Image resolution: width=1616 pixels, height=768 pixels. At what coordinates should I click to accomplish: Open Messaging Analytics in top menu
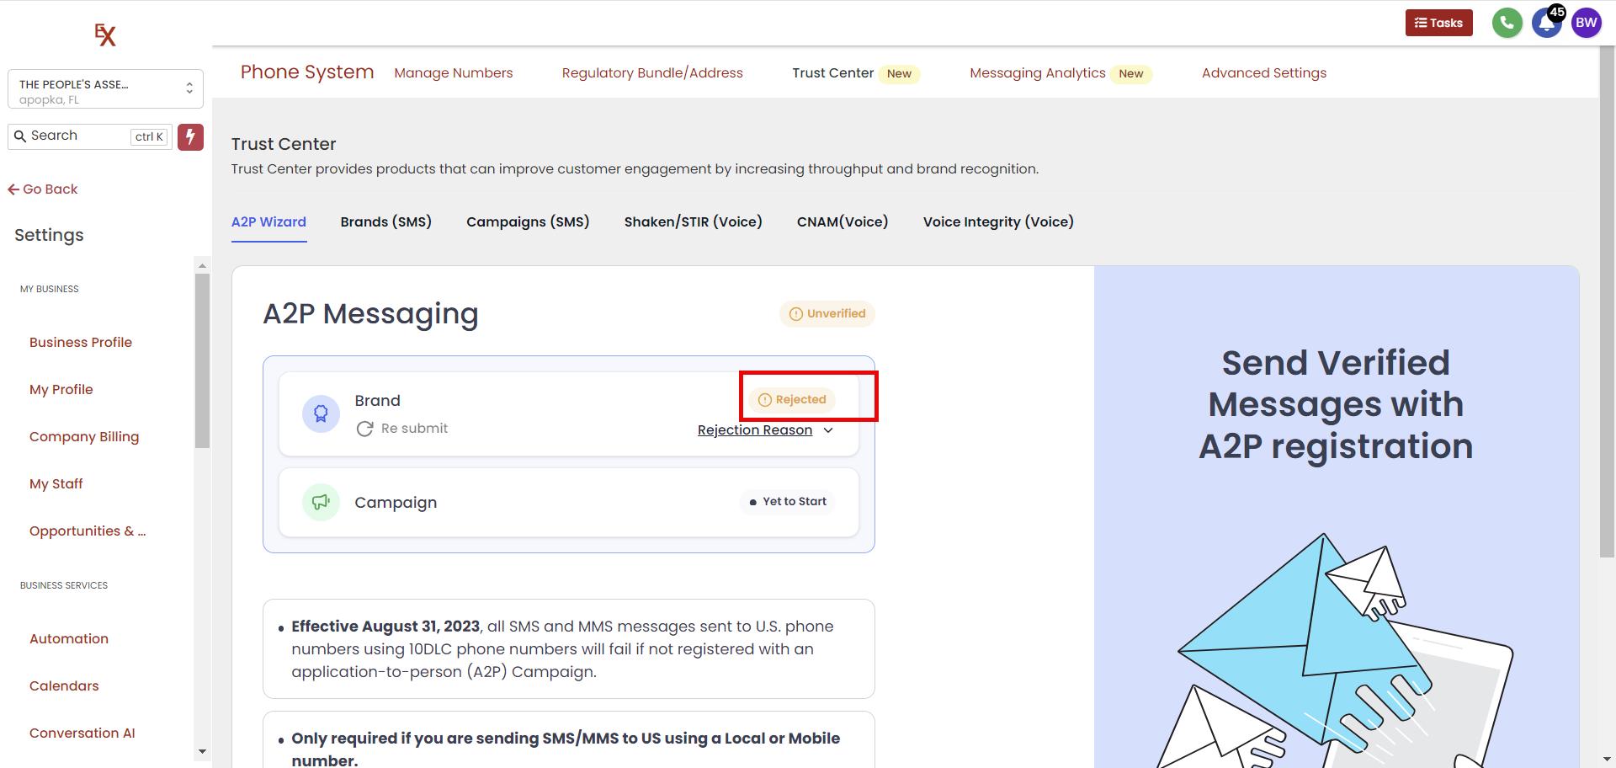(x=1037, y=73)
